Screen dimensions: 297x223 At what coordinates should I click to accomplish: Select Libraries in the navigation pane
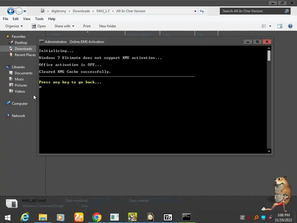18,67
